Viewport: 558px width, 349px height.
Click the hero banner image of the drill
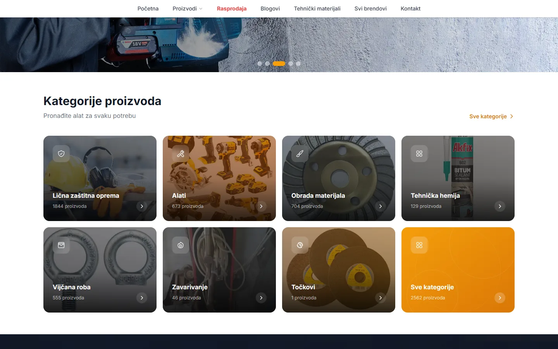coord(279,45)
